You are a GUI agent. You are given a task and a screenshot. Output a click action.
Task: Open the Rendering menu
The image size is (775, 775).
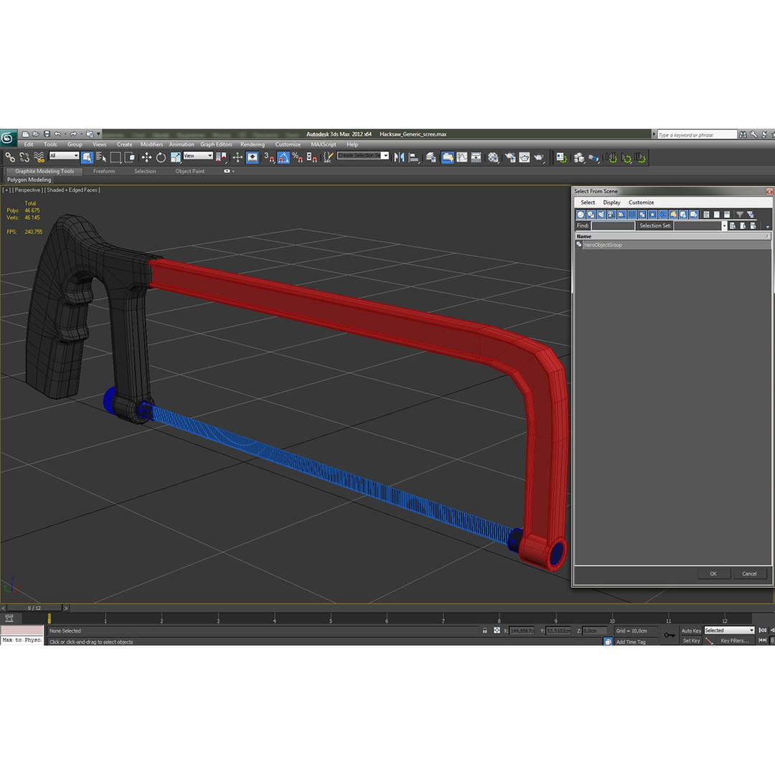[253, 144]
